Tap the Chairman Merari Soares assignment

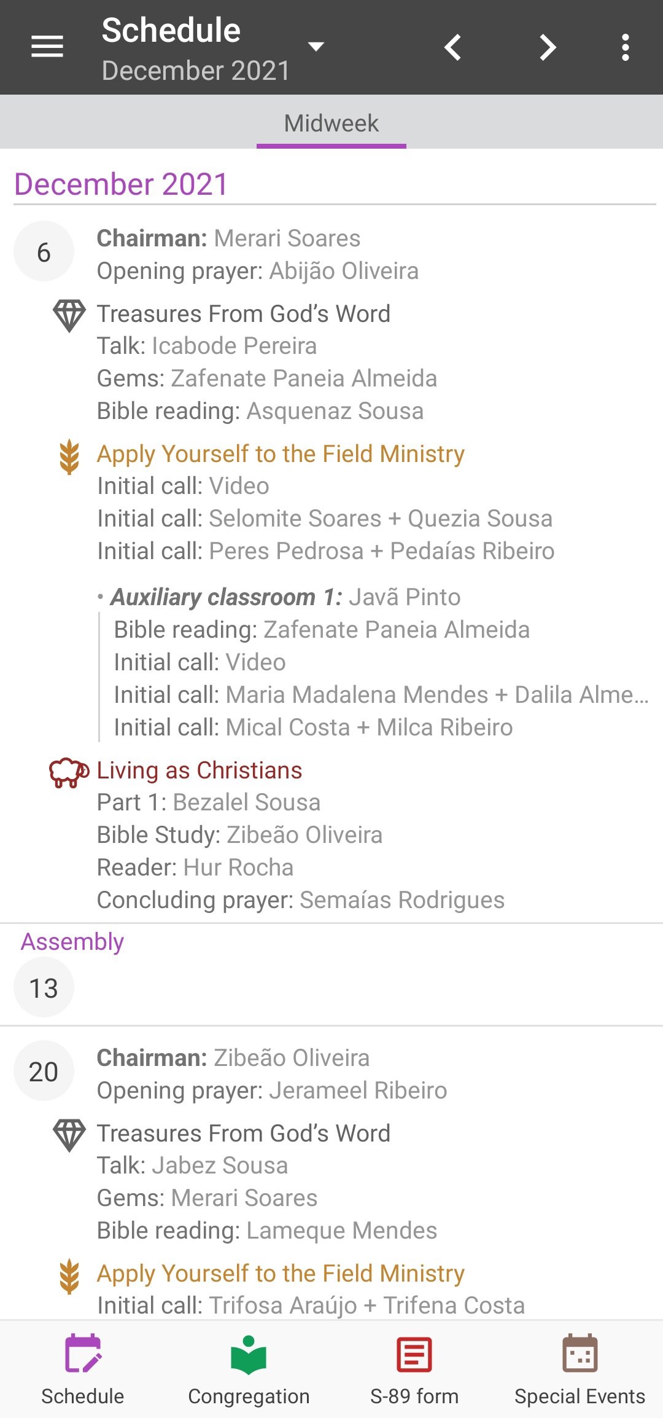(x=228, y=238)
